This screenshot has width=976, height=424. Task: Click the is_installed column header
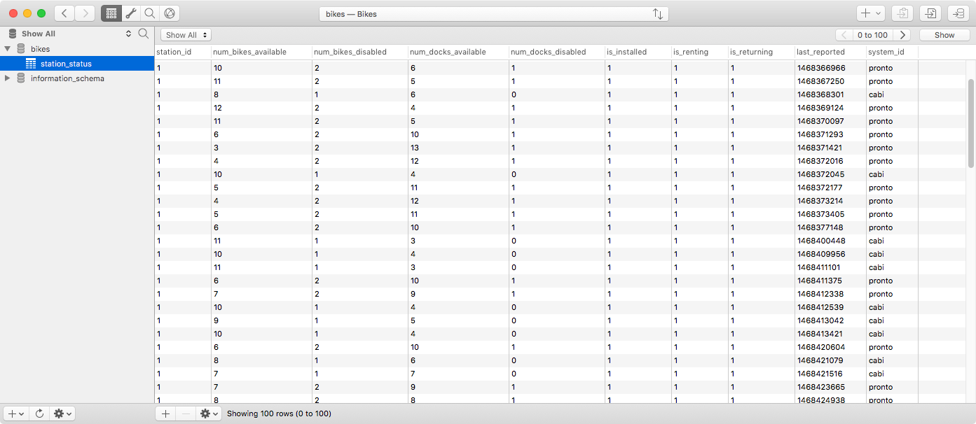point(638,52)
